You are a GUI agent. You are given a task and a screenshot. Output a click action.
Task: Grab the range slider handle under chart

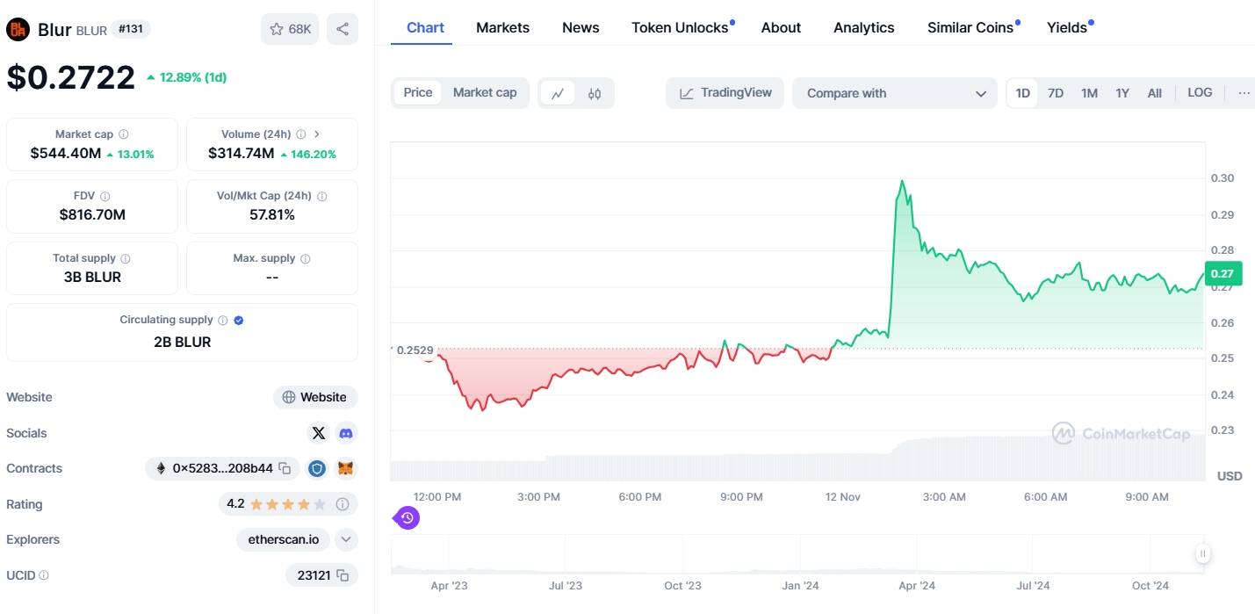(x=1202, y=553)
